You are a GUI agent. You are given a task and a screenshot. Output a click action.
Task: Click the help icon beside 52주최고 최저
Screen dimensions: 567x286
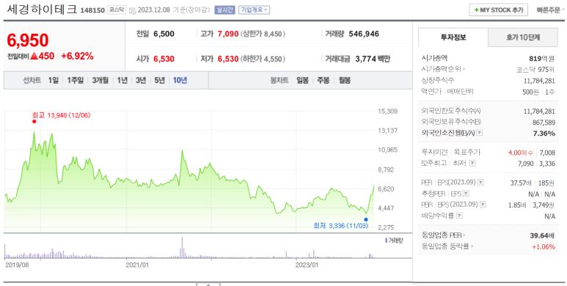472,164
